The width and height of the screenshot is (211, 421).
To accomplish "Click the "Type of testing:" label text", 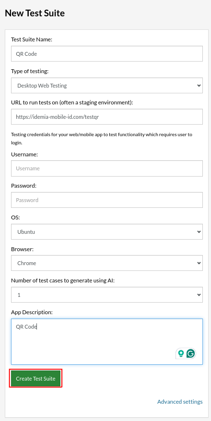I will [x=30, y=71].
